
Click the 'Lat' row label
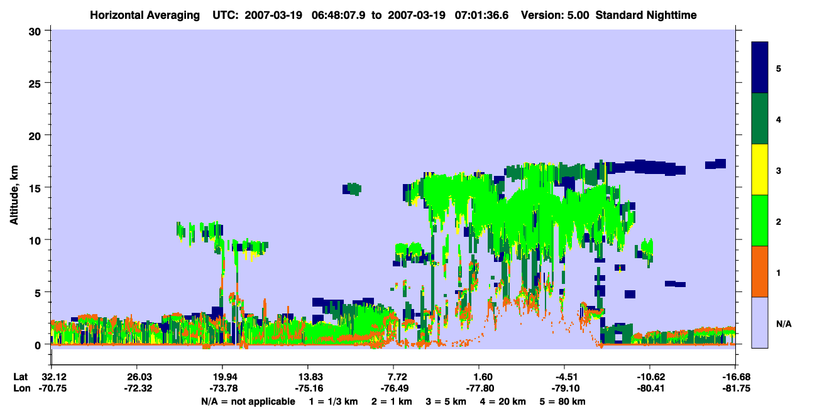(21, 377)
